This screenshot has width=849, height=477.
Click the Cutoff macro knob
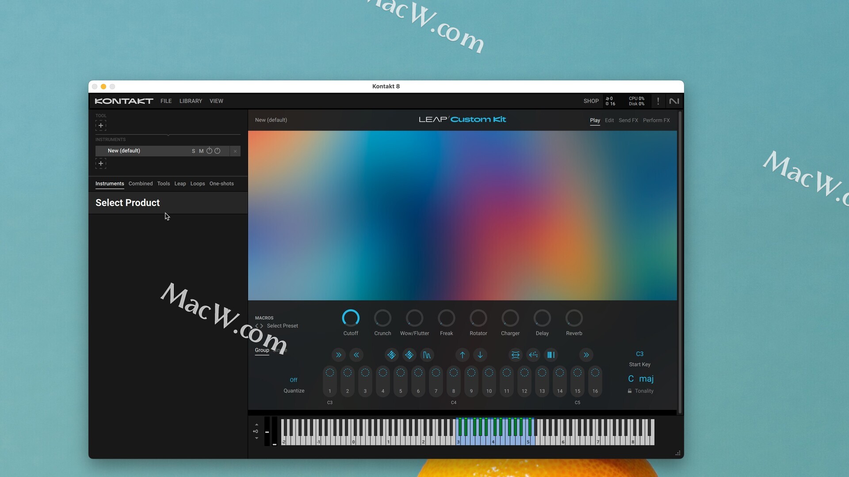tap(351, 318)
